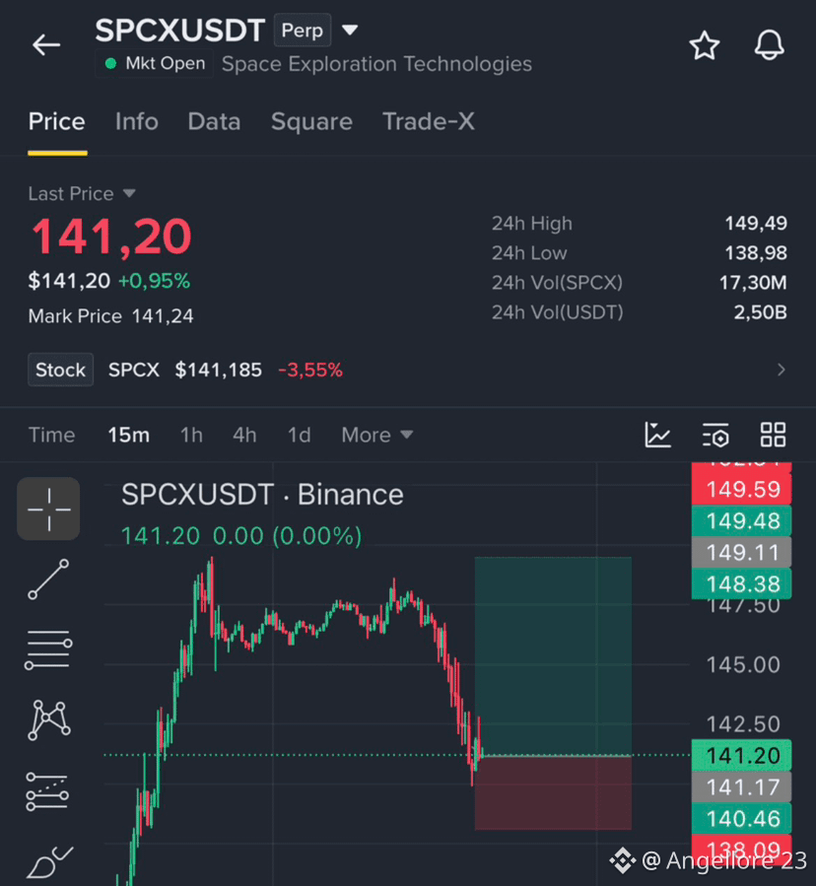Click the red stop-loss zone on chart
The image size is (816, 886).
[553, 792]
